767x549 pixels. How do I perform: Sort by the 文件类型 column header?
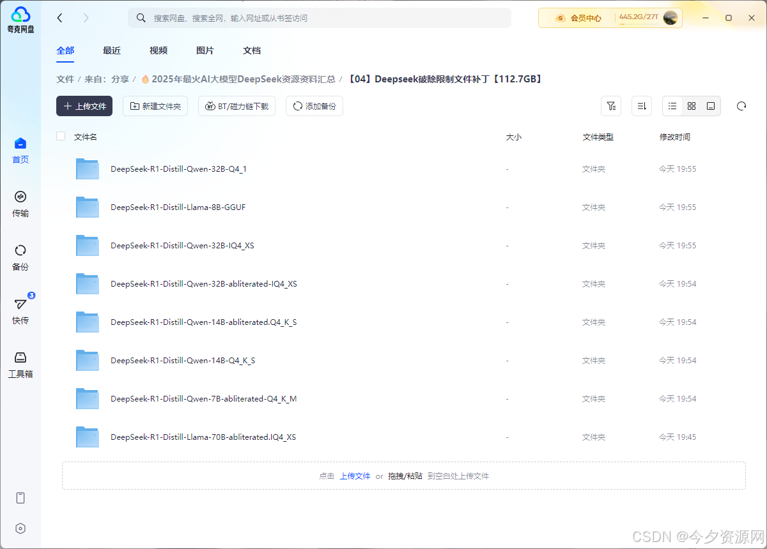(x=598, y=137)
